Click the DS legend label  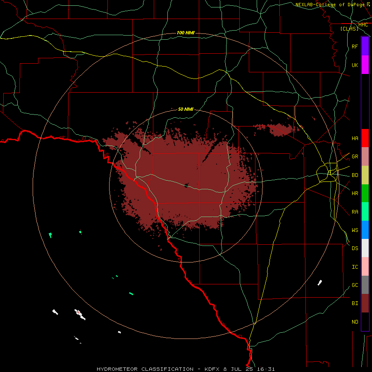(x=355, y=248)
